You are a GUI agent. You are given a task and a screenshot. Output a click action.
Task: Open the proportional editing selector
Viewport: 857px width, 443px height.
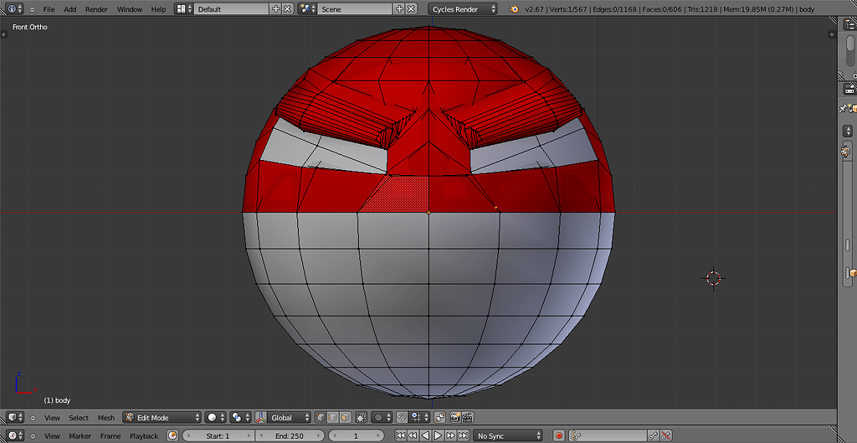click(381, 417)
